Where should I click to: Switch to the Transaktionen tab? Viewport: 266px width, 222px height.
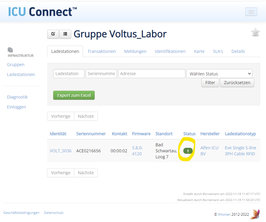click(102, 51)
